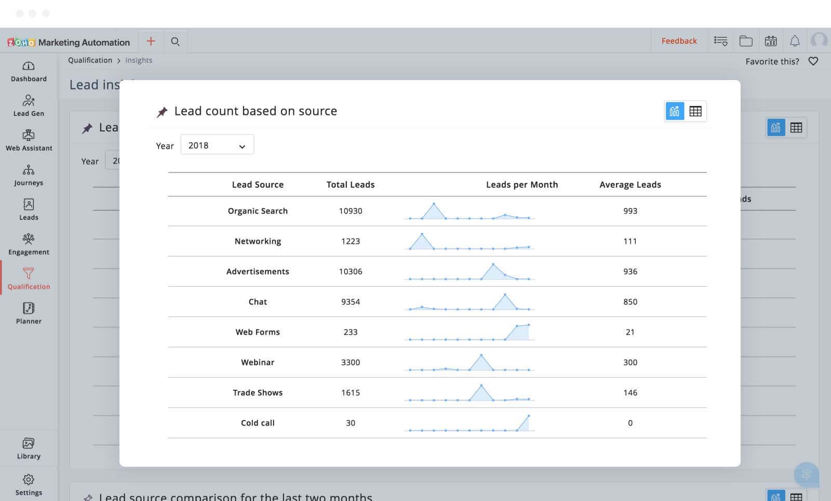Click the plus create-new button
The width and height of the screenshot is (831, 501).
[151, 41]
